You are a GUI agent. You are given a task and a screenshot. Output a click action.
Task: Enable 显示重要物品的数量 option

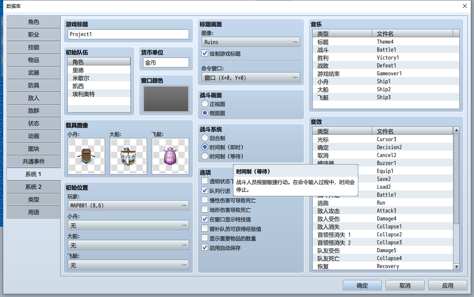tap(205, 238)
